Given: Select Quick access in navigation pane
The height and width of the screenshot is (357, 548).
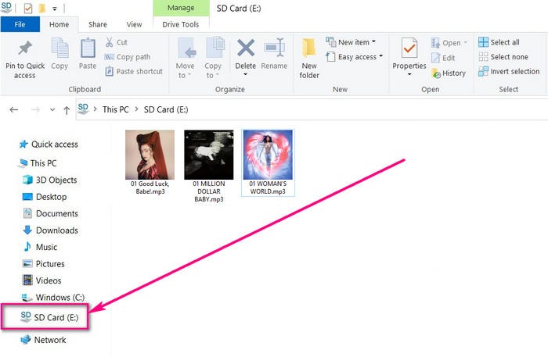Looking at the screenshot, I should tap(49, 145).
